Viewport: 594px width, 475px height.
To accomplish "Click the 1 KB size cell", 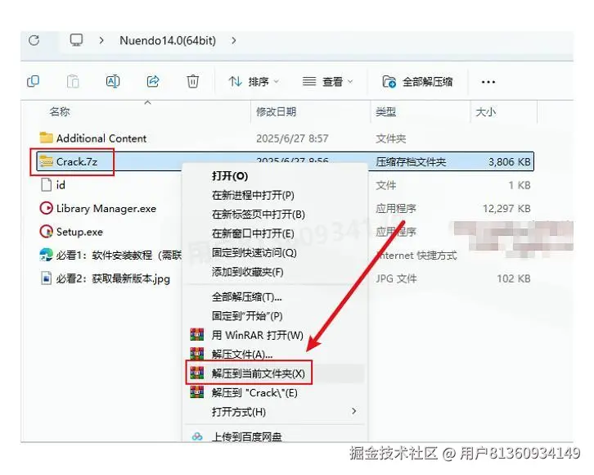I will tap(520, 185).
